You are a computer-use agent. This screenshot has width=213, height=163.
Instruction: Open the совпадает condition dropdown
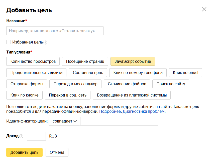[64, 121]
